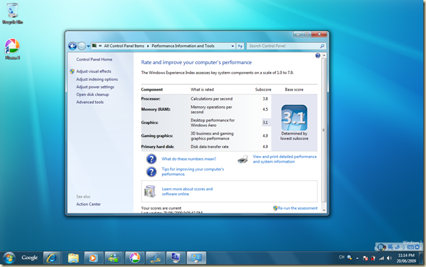Open Adjust indexing options

97,79
